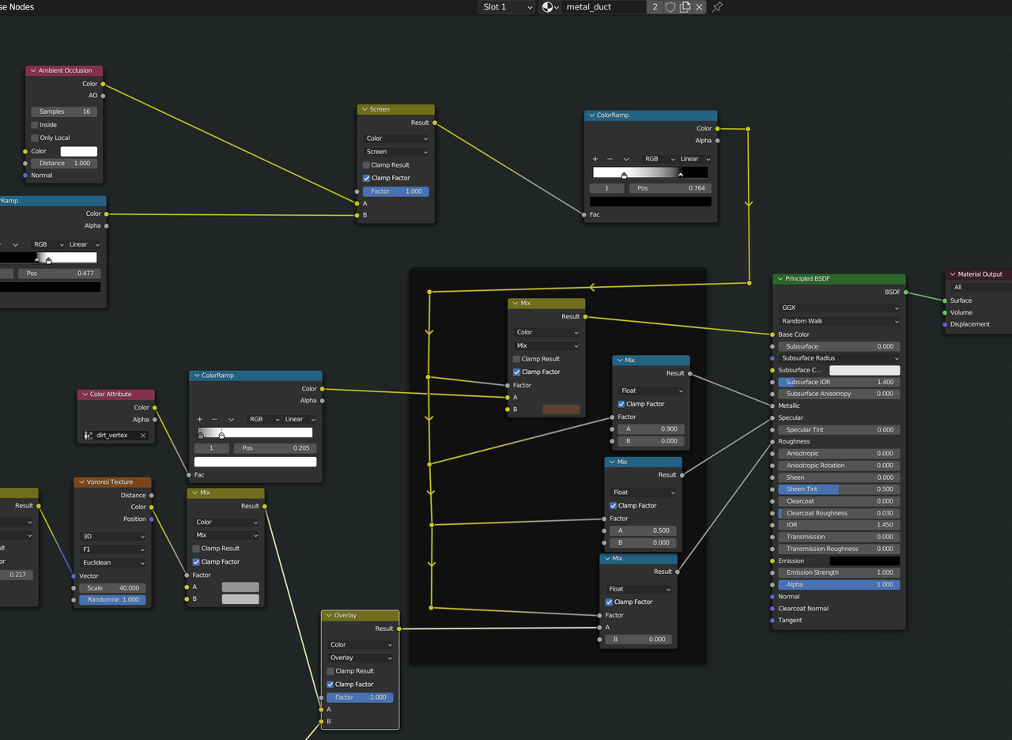This screenshot has width=1012, height=740.
Task: Toggle Only Local checkbox
Action: (35, 138)
